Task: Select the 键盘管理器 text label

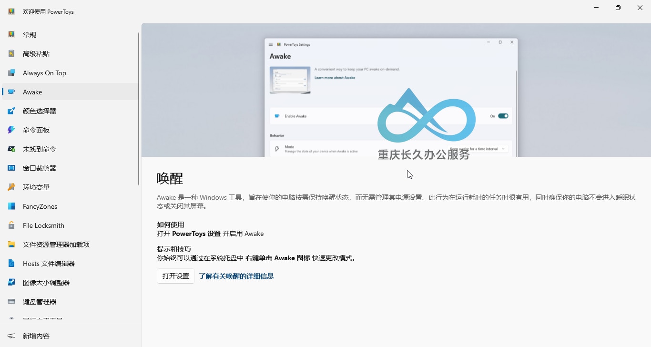Action: [40, 302]
